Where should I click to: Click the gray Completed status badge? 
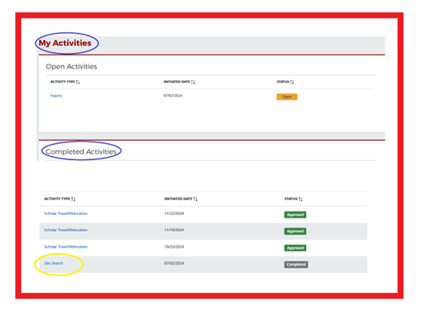[x=296, y=265]
